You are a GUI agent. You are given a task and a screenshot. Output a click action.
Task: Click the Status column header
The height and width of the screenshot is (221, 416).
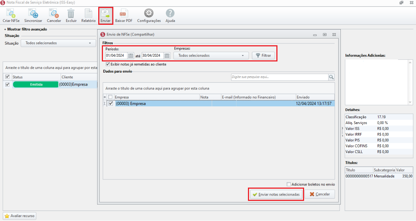click(36, 77)
